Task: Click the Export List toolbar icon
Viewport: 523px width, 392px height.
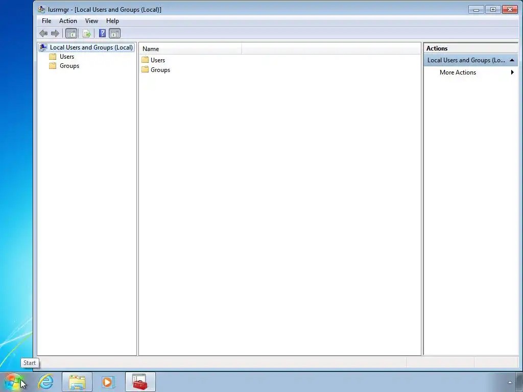Action: tap(86, 33)
